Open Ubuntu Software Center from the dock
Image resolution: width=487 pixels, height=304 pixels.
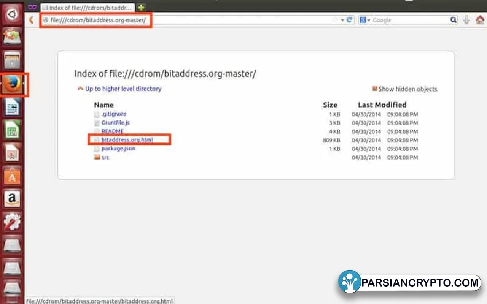pyautogui.click(x=12, y=176)
